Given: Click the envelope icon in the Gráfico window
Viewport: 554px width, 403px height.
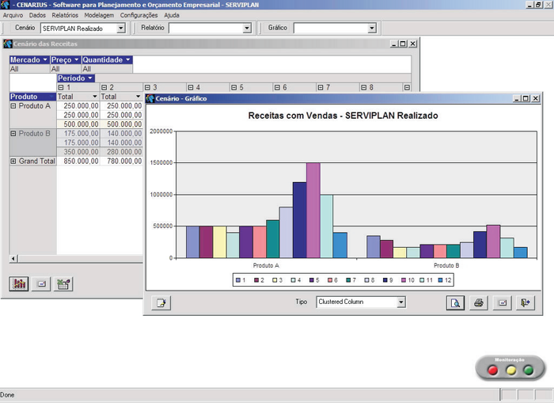Looking at the screenshot, I should (502, 302).
